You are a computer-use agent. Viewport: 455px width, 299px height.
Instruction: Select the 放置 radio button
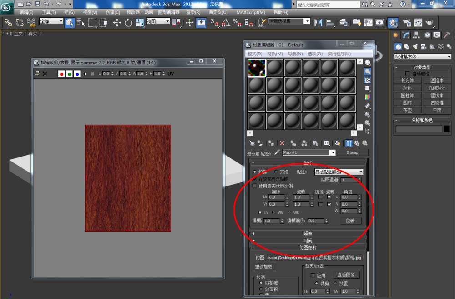click(x=335, y=283)
